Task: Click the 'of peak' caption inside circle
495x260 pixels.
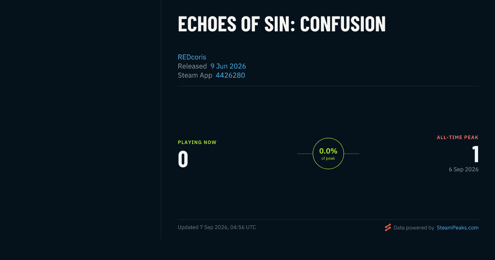Action: (x=328, y=158)
